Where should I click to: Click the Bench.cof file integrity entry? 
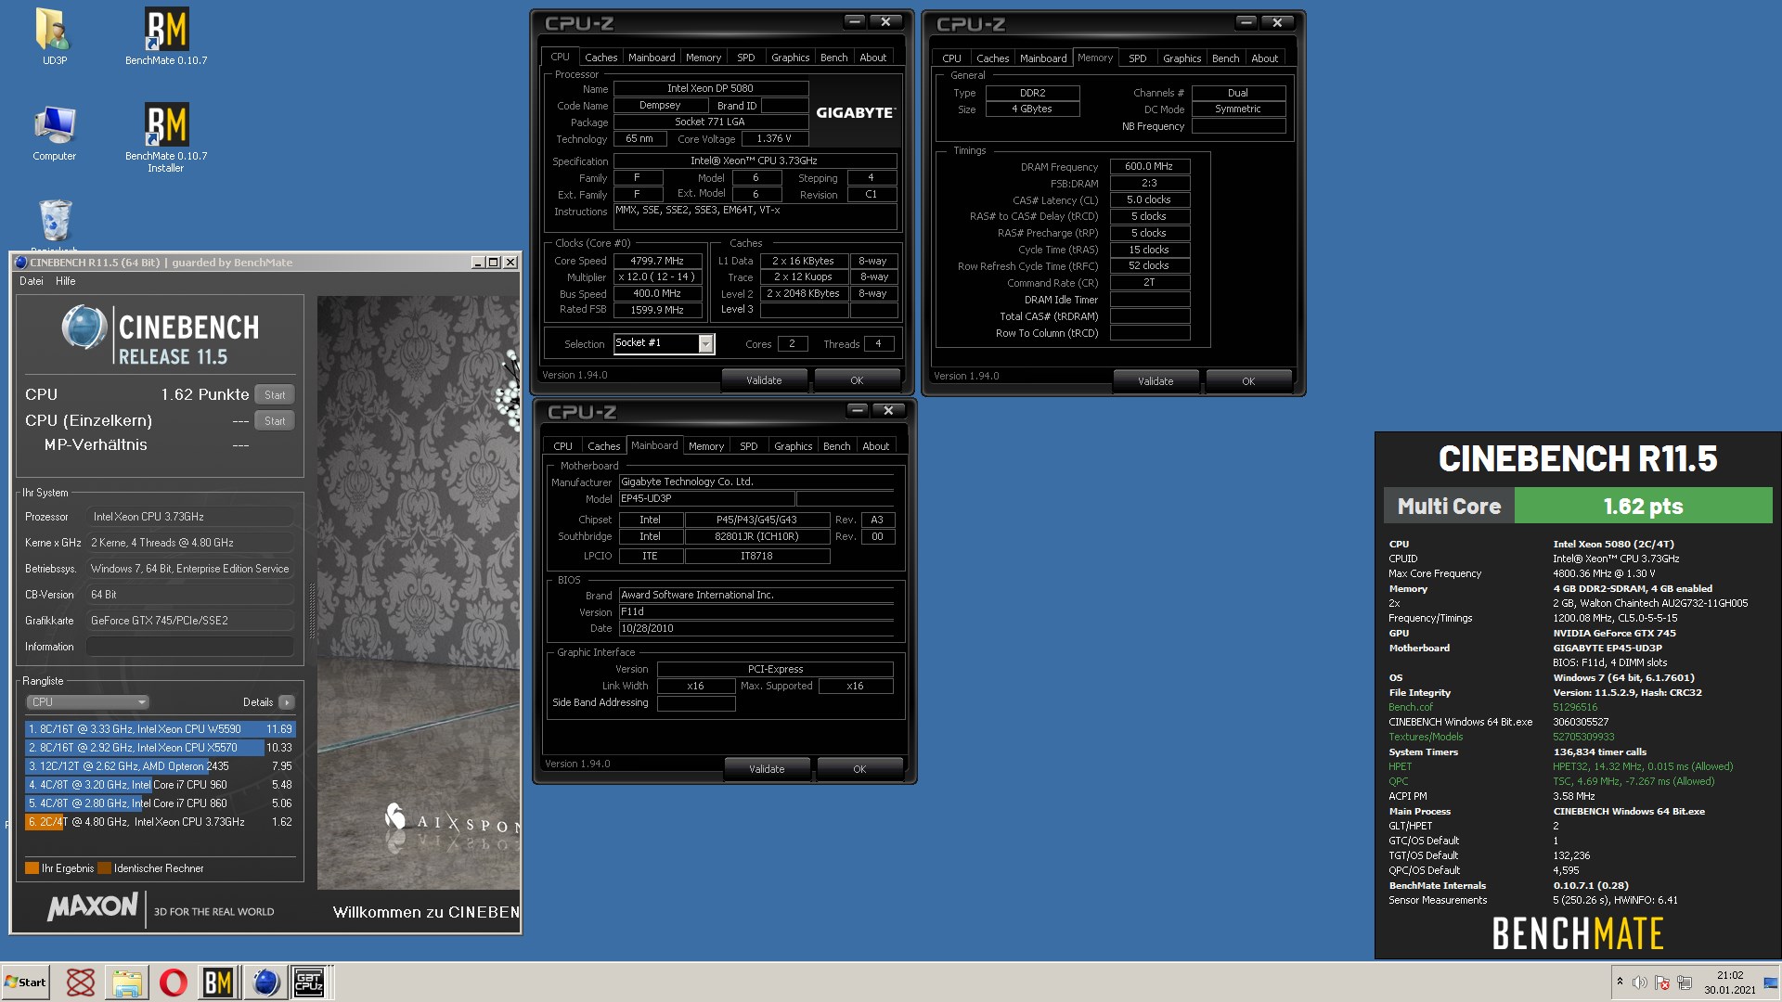pos(1411,707)
